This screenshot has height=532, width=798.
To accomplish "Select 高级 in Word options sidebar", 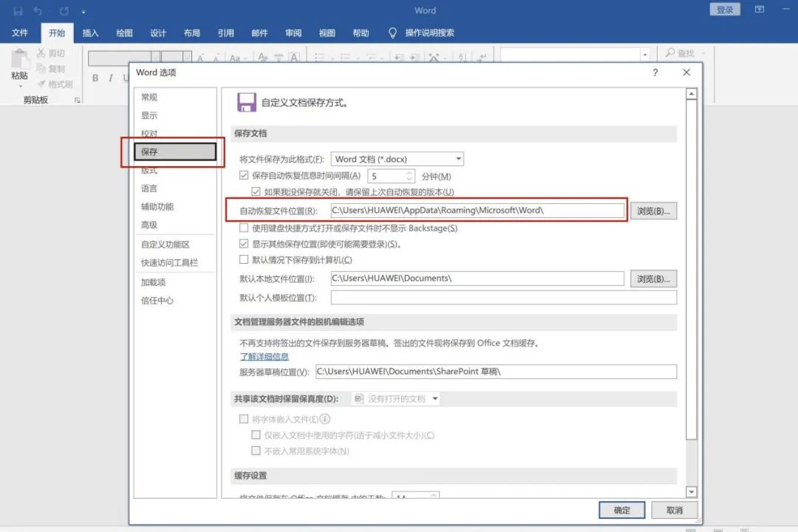I will 175,225.
